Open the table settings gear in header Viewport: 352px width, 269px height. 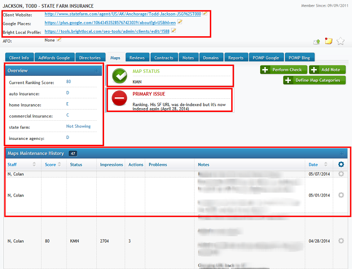tap(341, 164)
